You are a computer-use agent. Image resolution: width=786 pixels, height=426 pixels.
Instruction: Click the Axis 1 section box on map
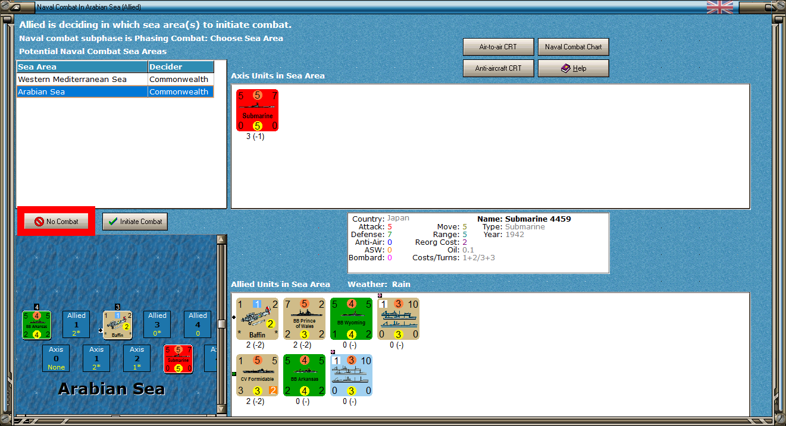[x=96, y=359]
